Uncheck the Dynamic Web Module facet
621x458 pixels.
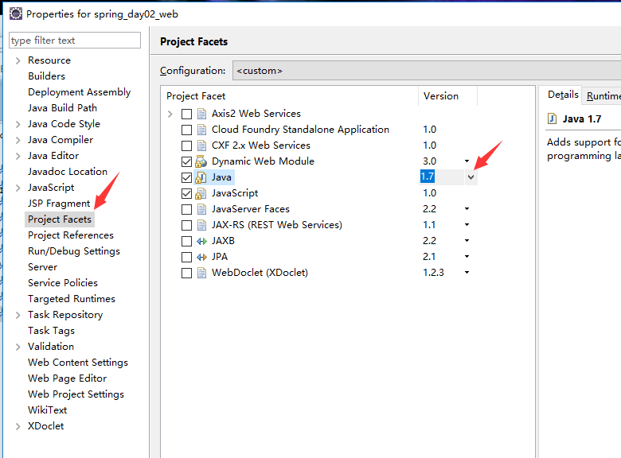tap(186, 161)
